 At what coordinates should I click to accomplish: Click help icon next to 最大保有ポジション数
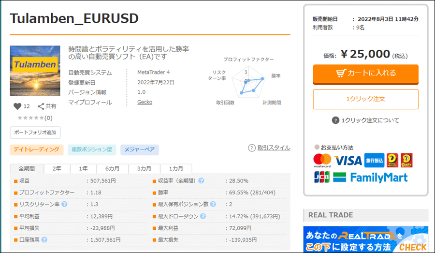coord(213,204)
